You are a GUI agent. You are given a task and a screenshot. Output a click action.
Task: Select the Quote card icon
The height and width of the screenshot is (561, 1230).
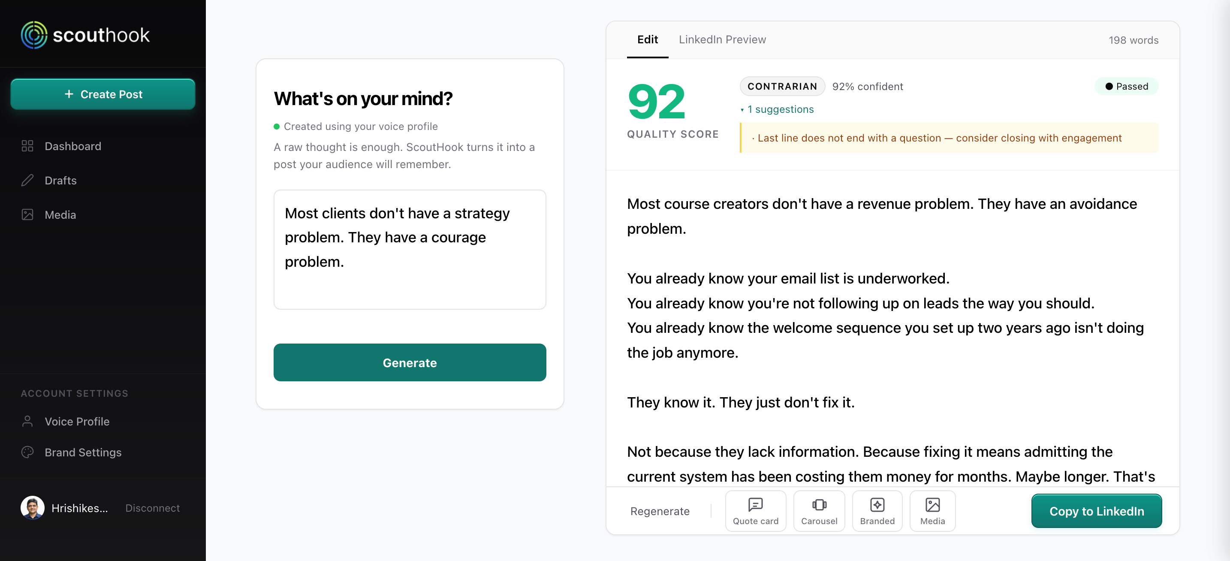tap(755, 505)
